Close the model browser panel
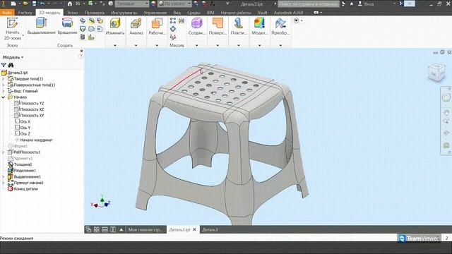452x254 pixels. (x=81, y=51)
